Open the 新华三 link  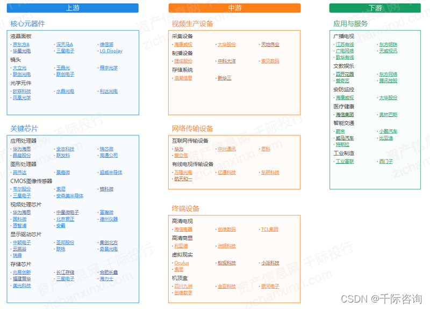click(225, 78)
